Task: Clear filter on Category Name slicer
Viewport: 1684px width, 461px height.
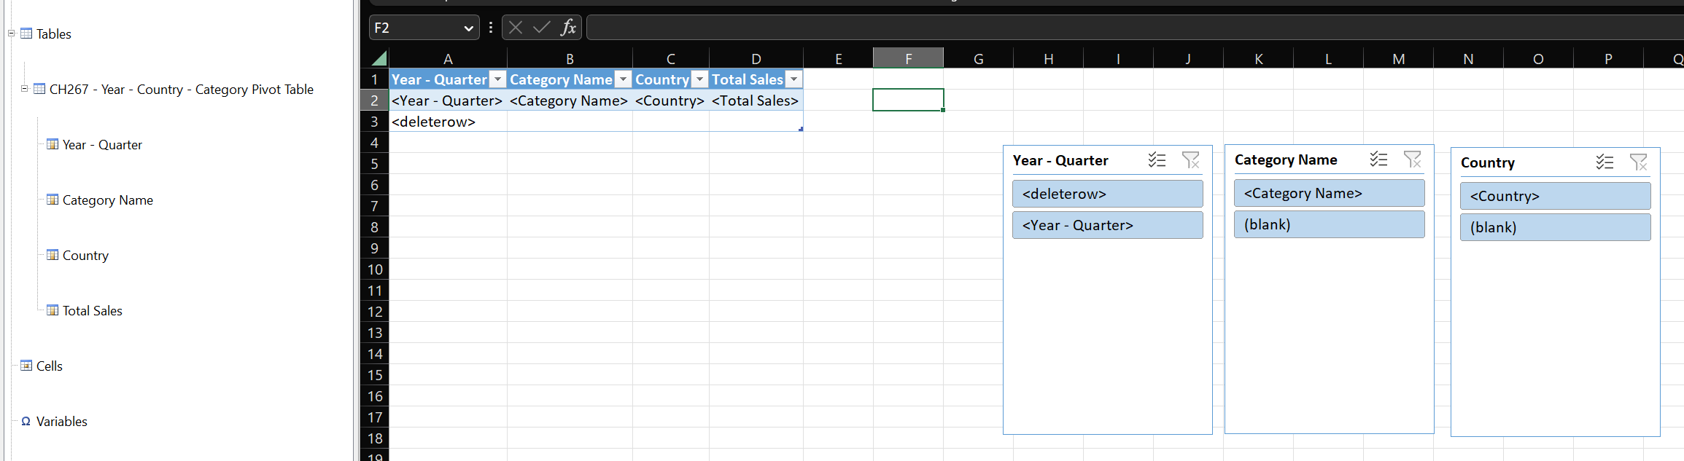Action: [1413, 159]
